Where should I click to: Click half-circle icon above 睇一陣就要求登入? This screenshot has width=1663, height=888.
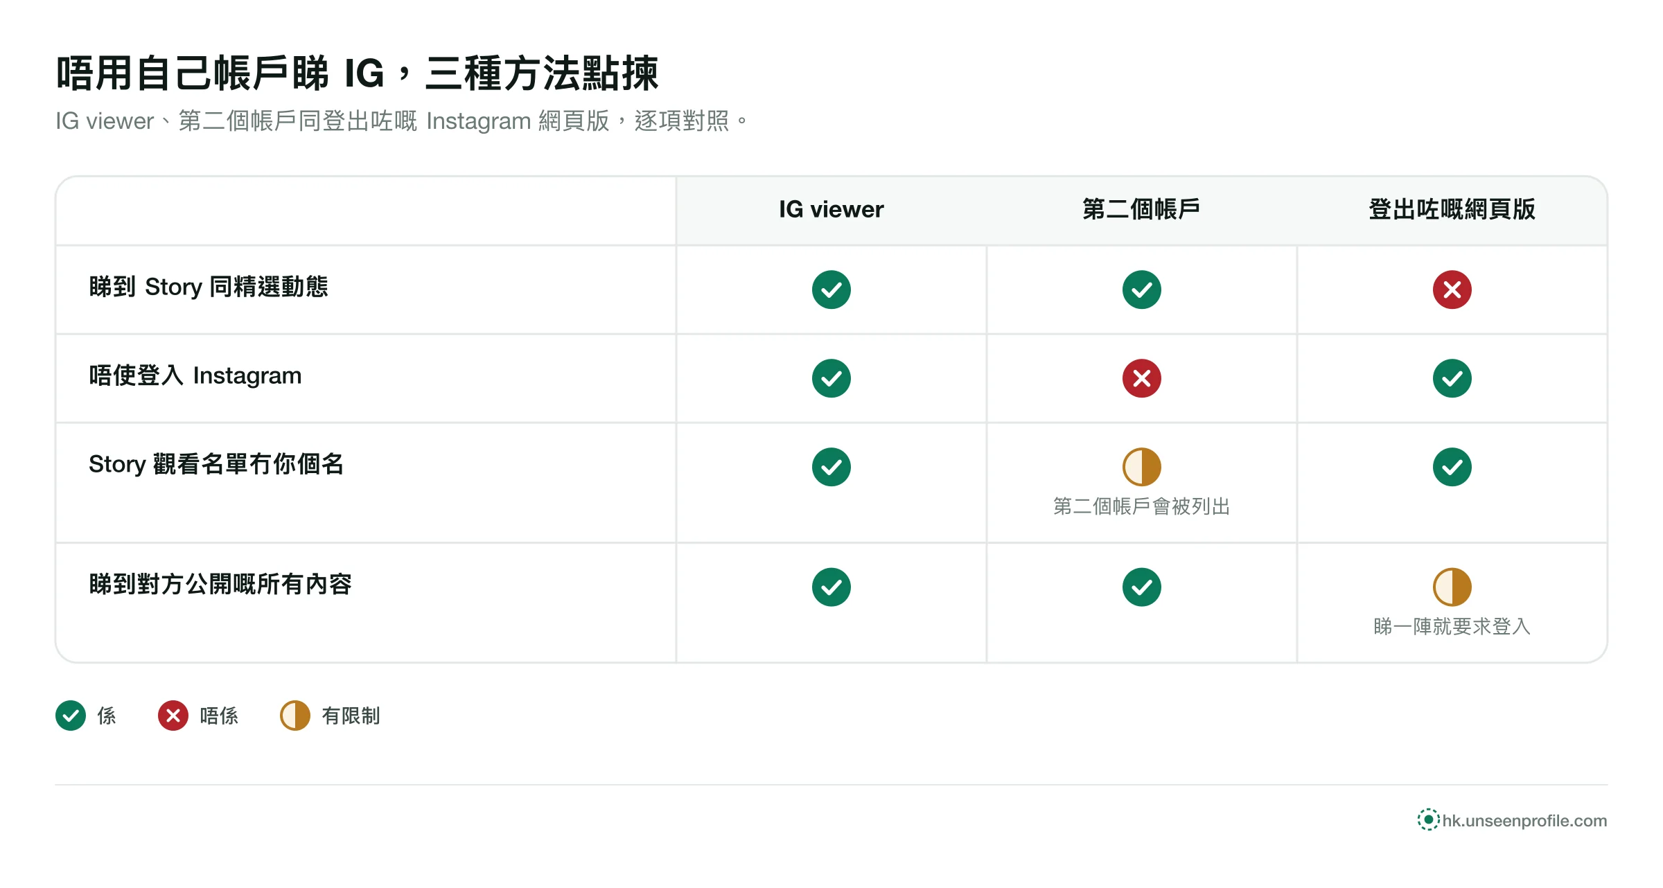click(x=1452, y=587)
